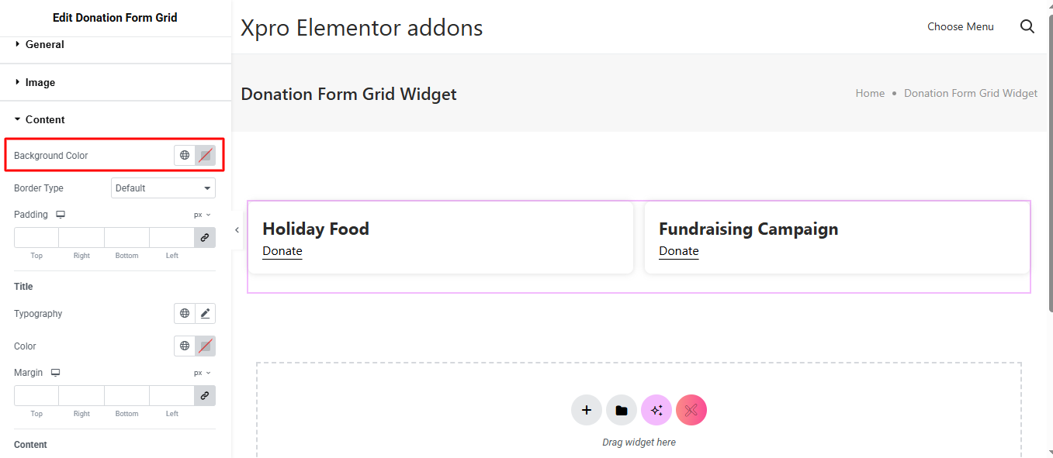Expand the General section
1053x458 pixels.
pos(44,45)
